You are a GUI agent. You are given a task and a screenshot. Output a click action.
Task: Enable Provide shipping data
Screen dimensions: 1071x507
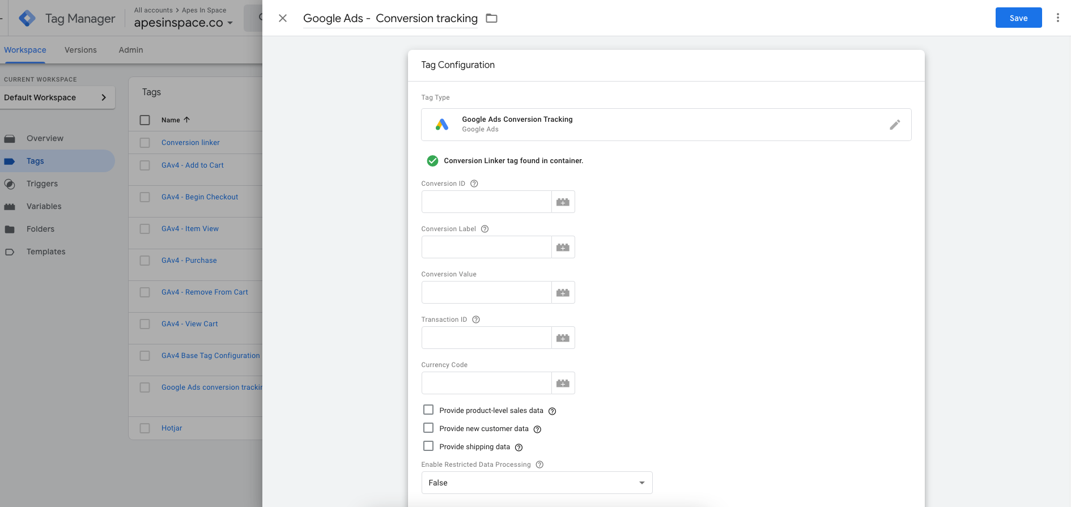[x=428, y=446]
